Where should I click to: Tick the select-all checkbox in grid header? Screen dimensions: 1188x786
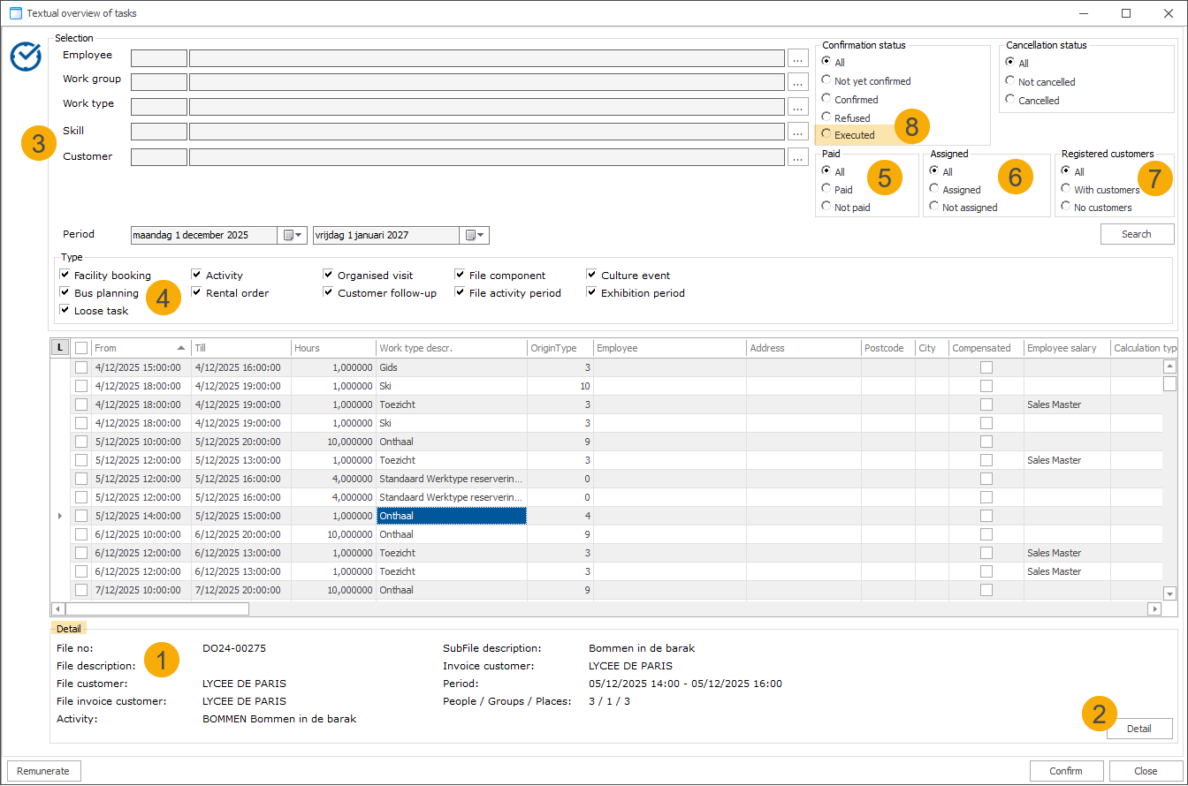(x=81, y=348)
